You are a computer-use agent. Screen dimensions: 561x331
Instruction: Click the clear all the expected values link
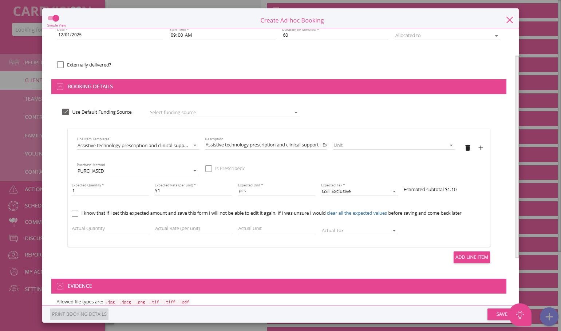tap(357, 213)
